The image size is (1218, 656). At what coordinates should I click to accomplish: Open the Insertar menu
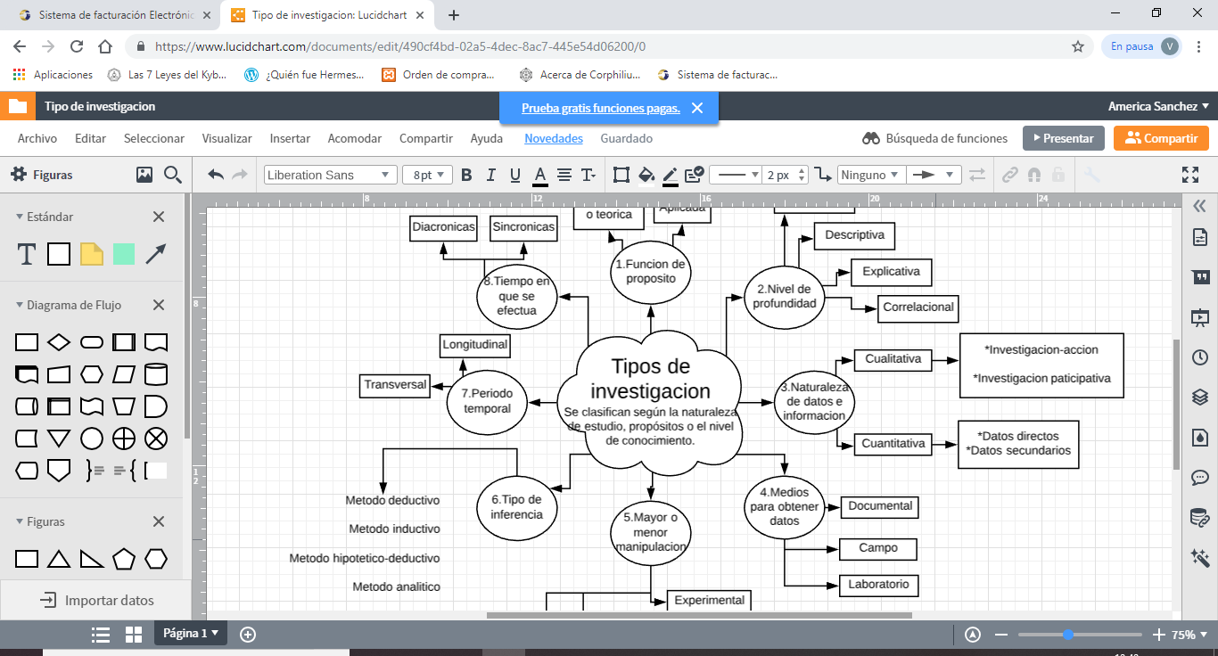tap(290, 138)
